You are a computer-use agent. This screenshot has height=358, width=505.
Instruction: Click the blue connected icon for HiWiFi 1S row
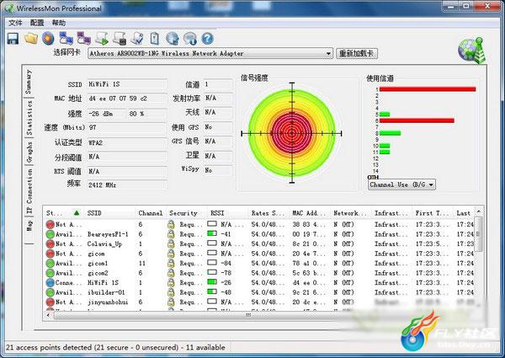50,283
